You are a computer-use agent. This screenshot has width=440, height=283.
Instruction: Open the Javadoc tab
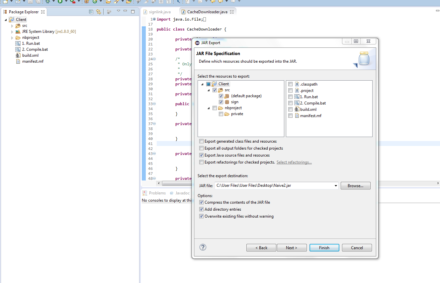click(179, 193)
